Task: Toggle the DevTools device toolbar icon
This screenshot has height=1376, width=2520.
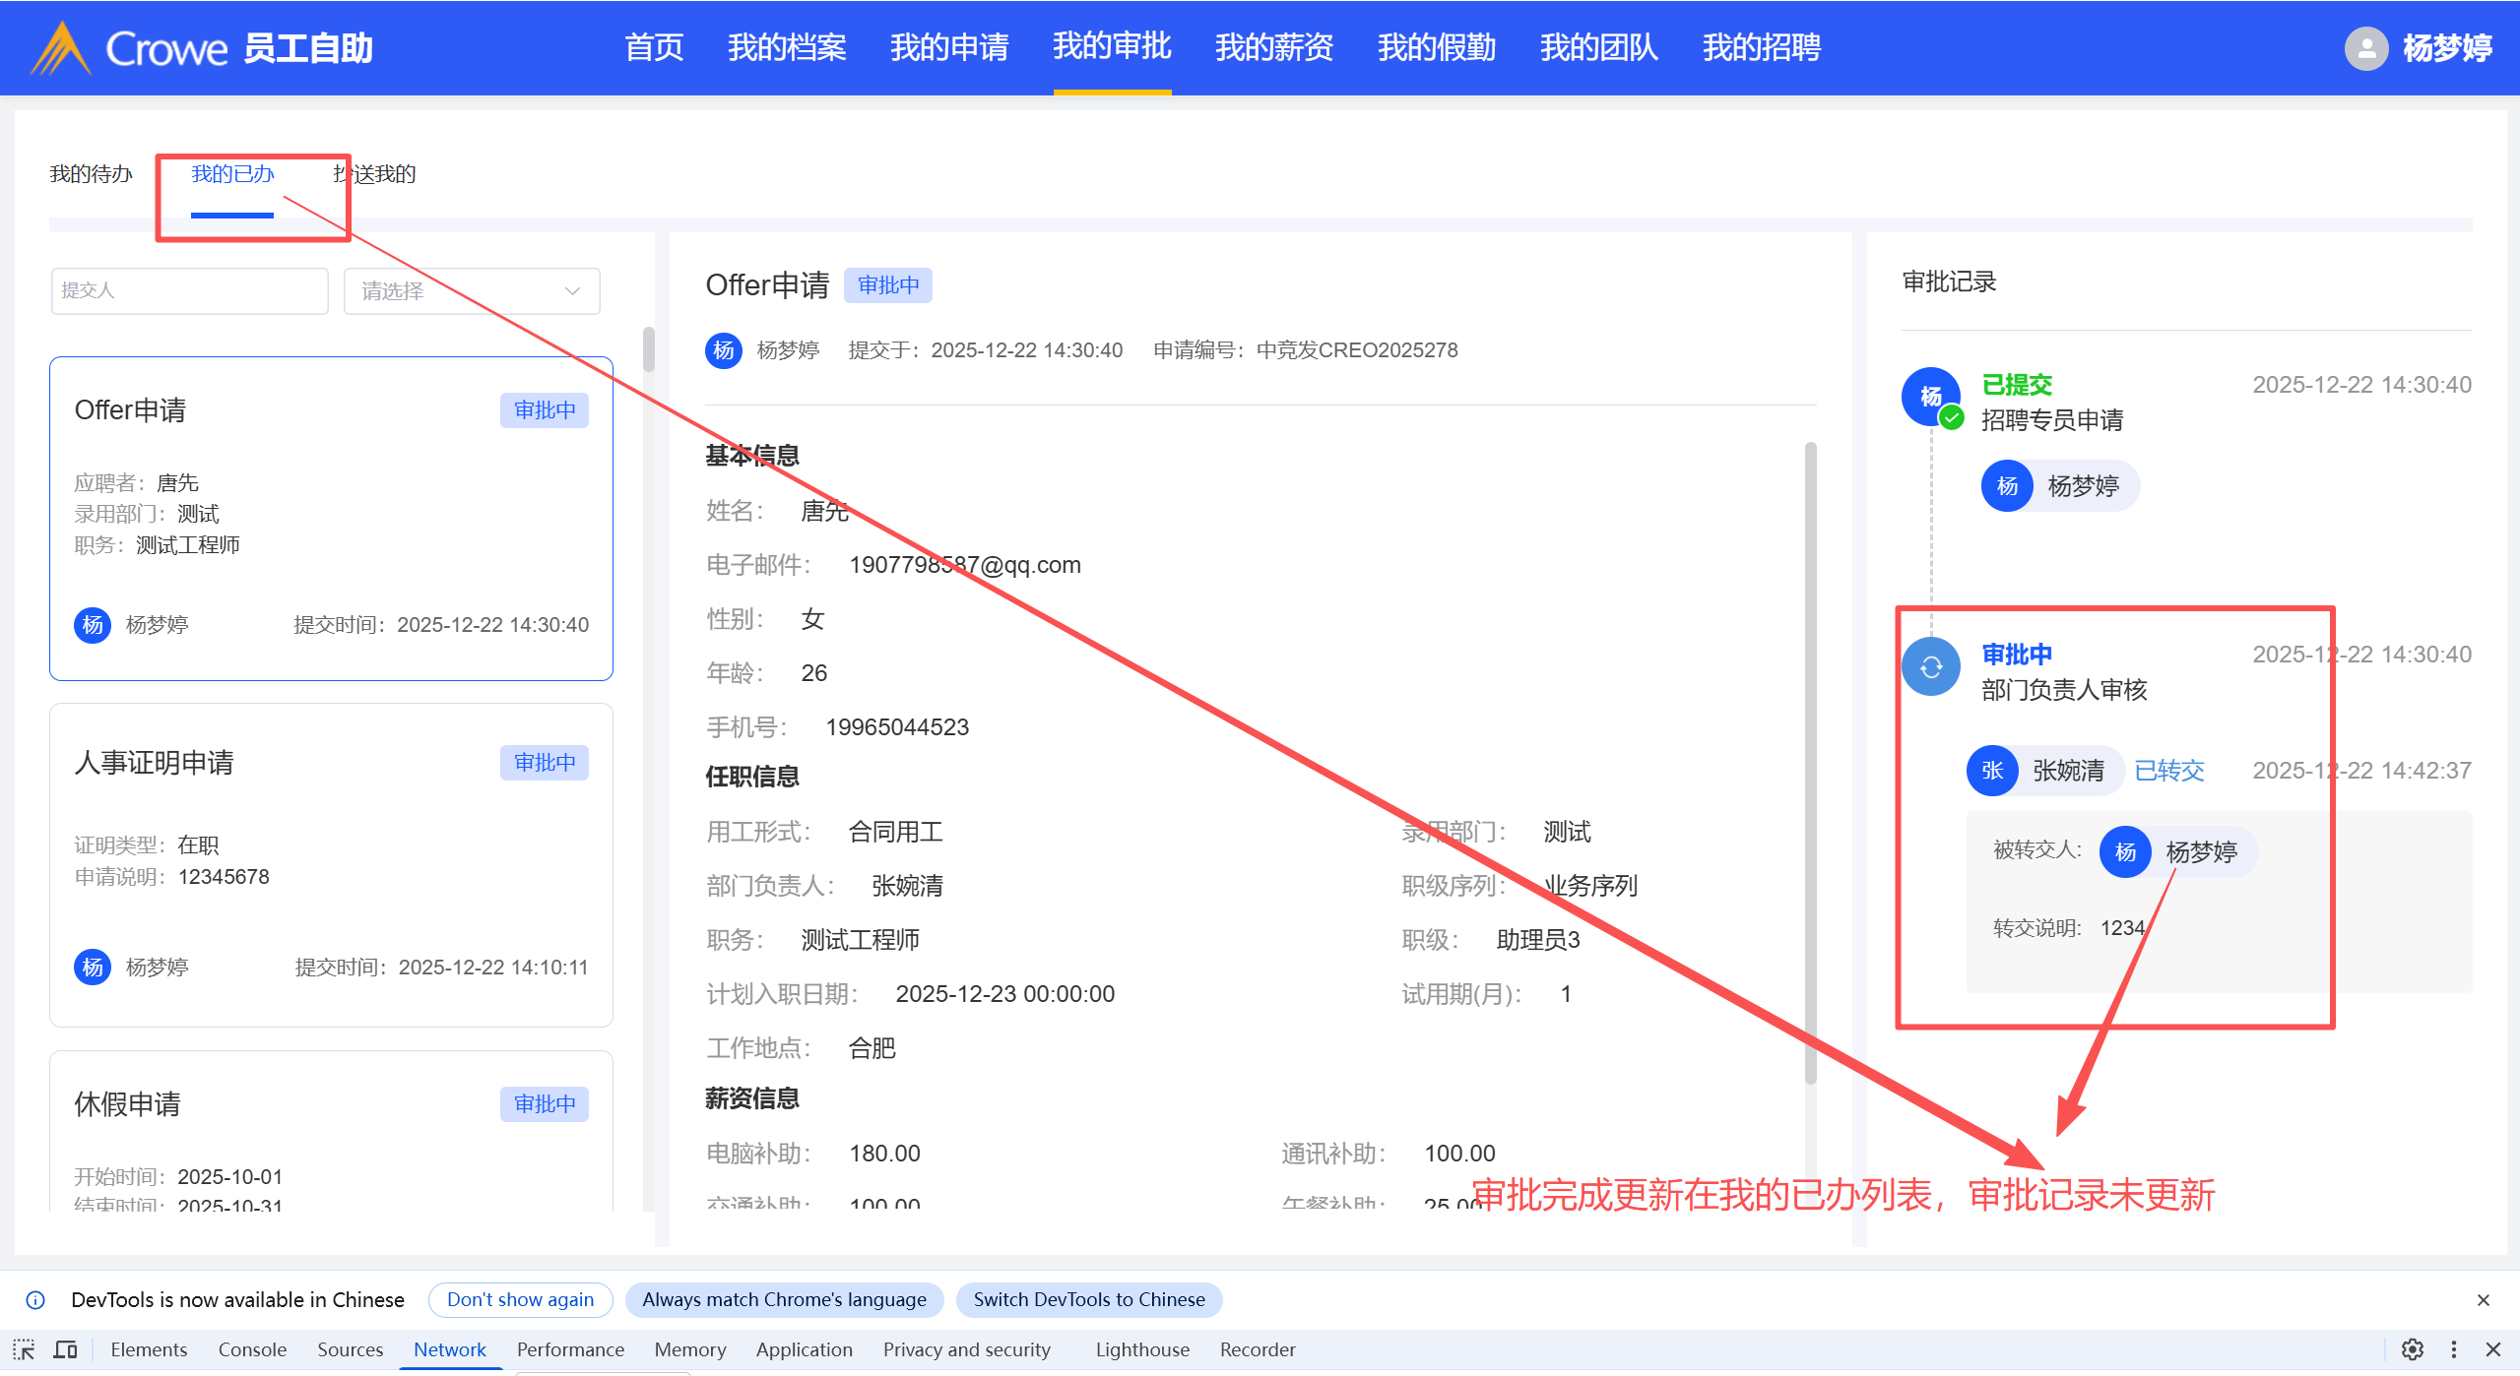Action: 65,1349
